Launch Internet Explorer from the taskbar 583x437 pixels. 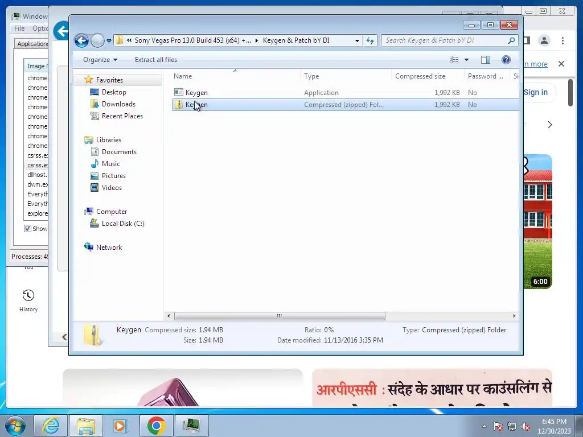point(51,426)
